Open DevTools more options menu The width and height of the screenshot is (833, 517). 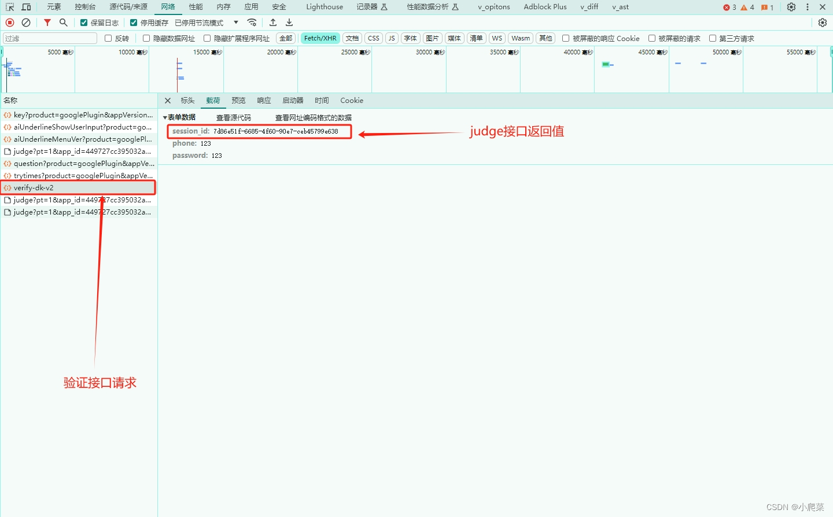[x=808, y=7]
